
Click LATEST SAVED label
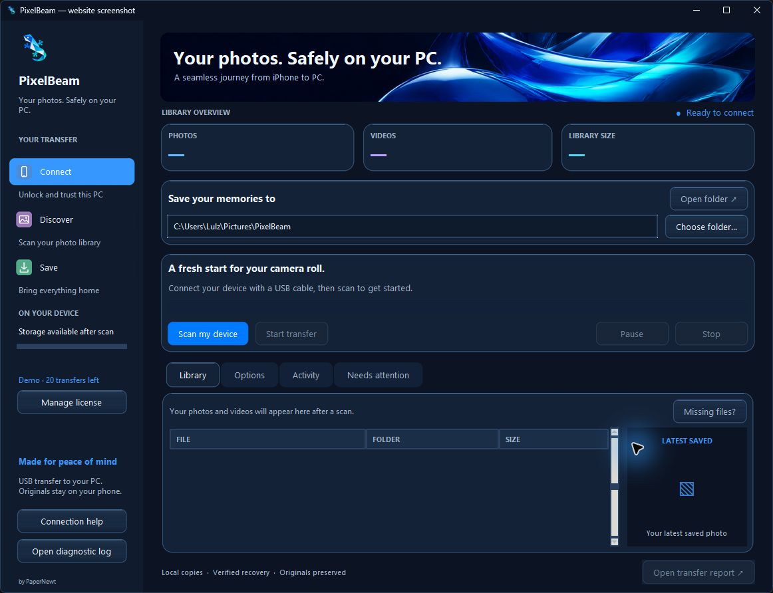click(687, 441)
